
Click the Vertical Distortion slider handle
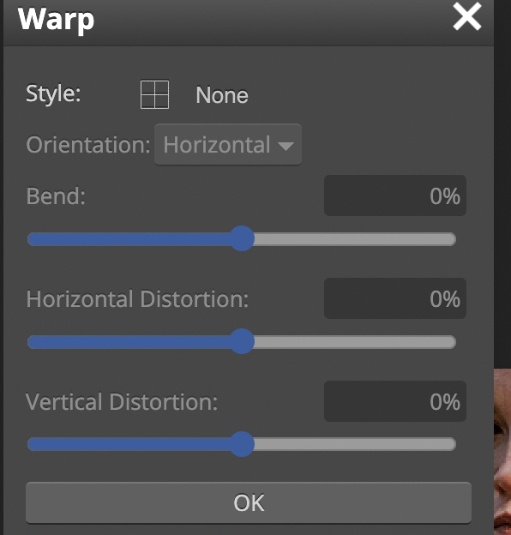pyautogui.click(x=242, y=444)
